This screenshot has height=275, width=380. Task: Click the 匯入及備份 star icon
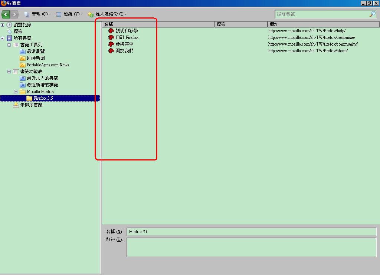point(91,14)
